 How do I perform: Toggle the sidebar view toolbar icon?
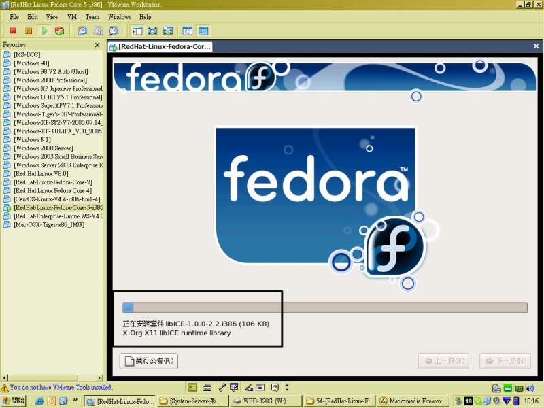tap(137, 31)
